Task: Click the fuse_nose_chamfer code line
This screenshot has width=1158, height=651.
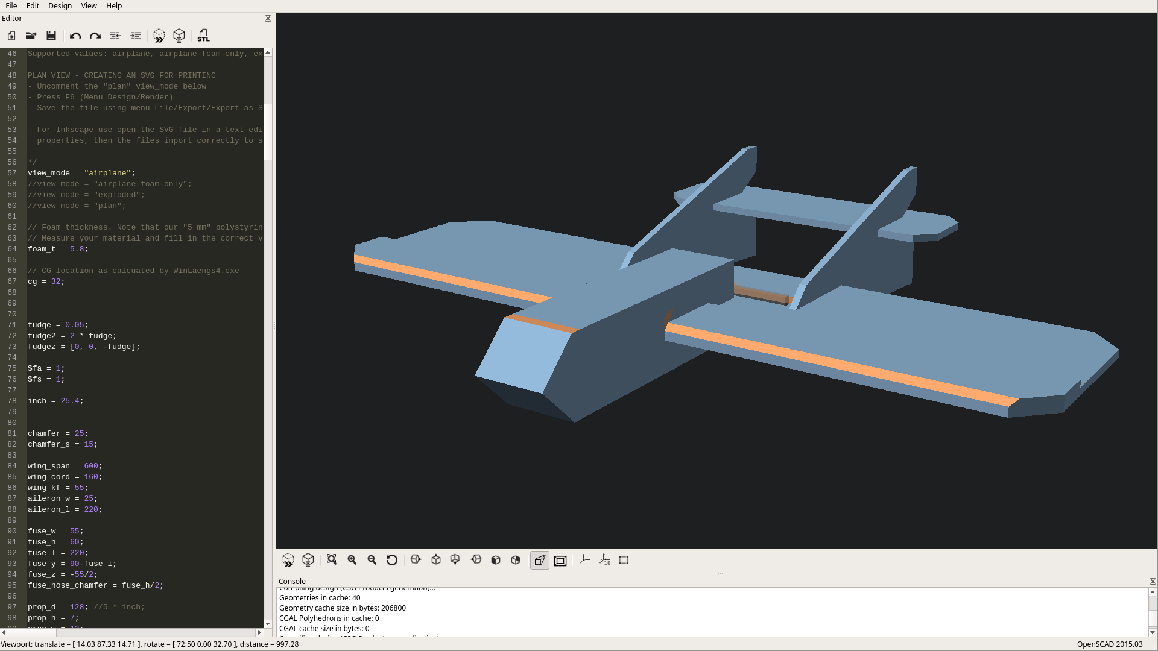Action: (x=95, y=585)
